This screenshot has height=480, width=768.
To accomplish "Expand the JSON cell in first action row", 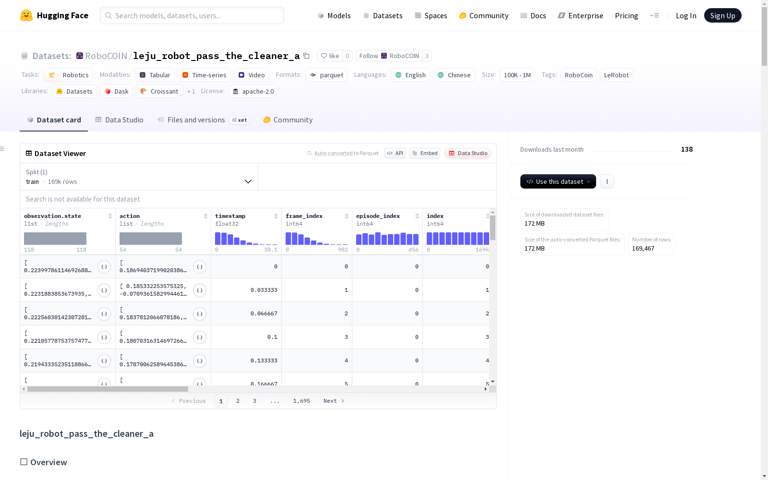I will tap(200, 267).
